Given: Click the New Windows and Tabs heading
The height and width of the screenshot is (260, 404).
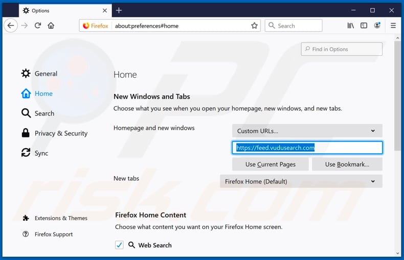Looking at the screenshot, I should coord(152,97).
